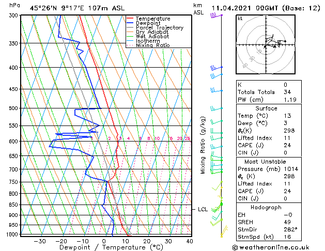Click the CIN (J) label under Most Unstable

[x=248, y=198]
